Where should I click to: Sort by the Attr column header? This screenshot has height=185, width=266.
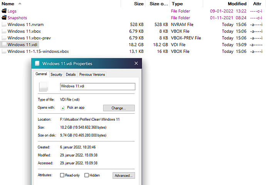point(257,4)
